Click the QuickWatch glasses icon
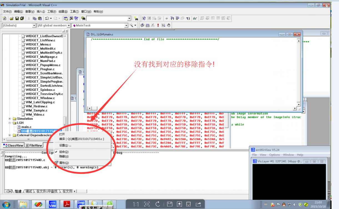The width and height of the screenshot is (339, 209). pyautogui.click(x=195, y=19)
